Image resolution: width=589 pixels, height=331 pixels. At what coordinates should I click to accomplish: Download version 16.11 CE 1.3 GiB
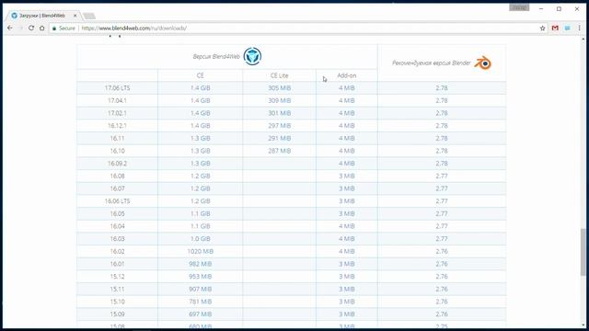click(201, 139)
